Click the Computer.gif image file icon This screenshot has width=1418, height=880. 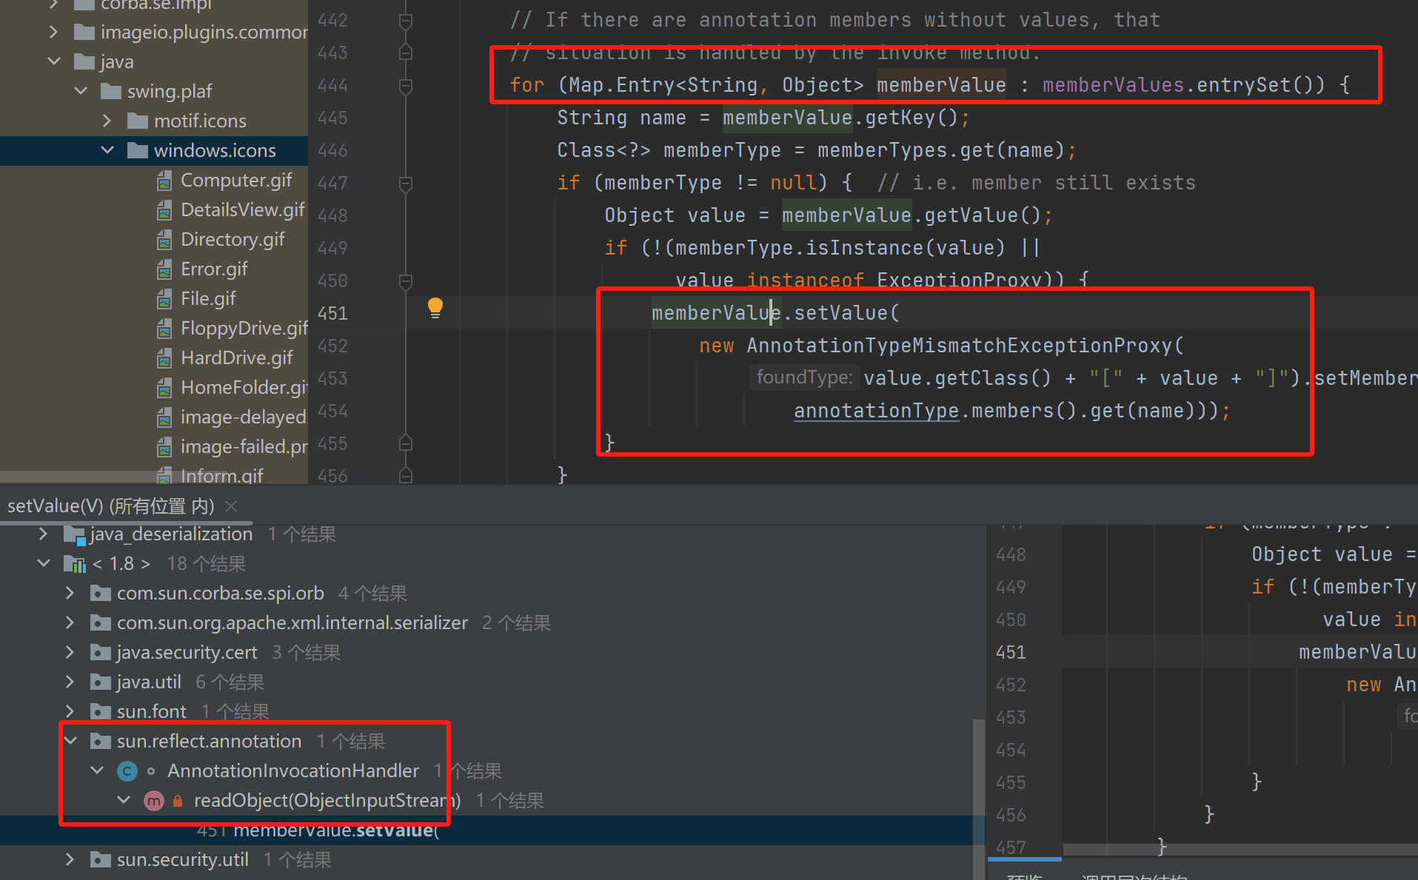coord(164,181)
